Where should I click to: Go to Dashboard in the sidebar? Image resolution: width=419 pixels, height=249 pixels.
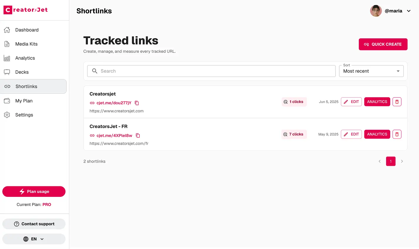[27, 30]
